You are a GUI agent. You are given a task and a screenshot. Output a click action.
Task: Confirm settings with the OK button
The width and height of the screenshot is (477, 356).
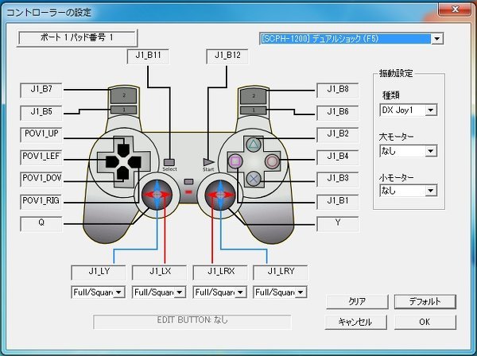click(x=425, y=322)
